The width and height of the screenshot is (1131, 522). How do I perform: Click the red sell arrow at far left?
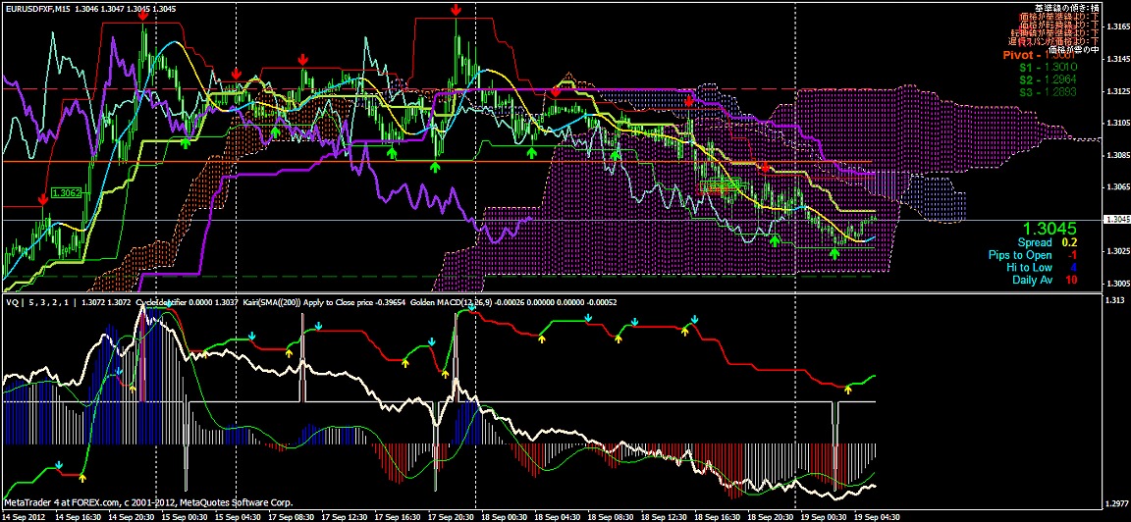coord(42,200)
